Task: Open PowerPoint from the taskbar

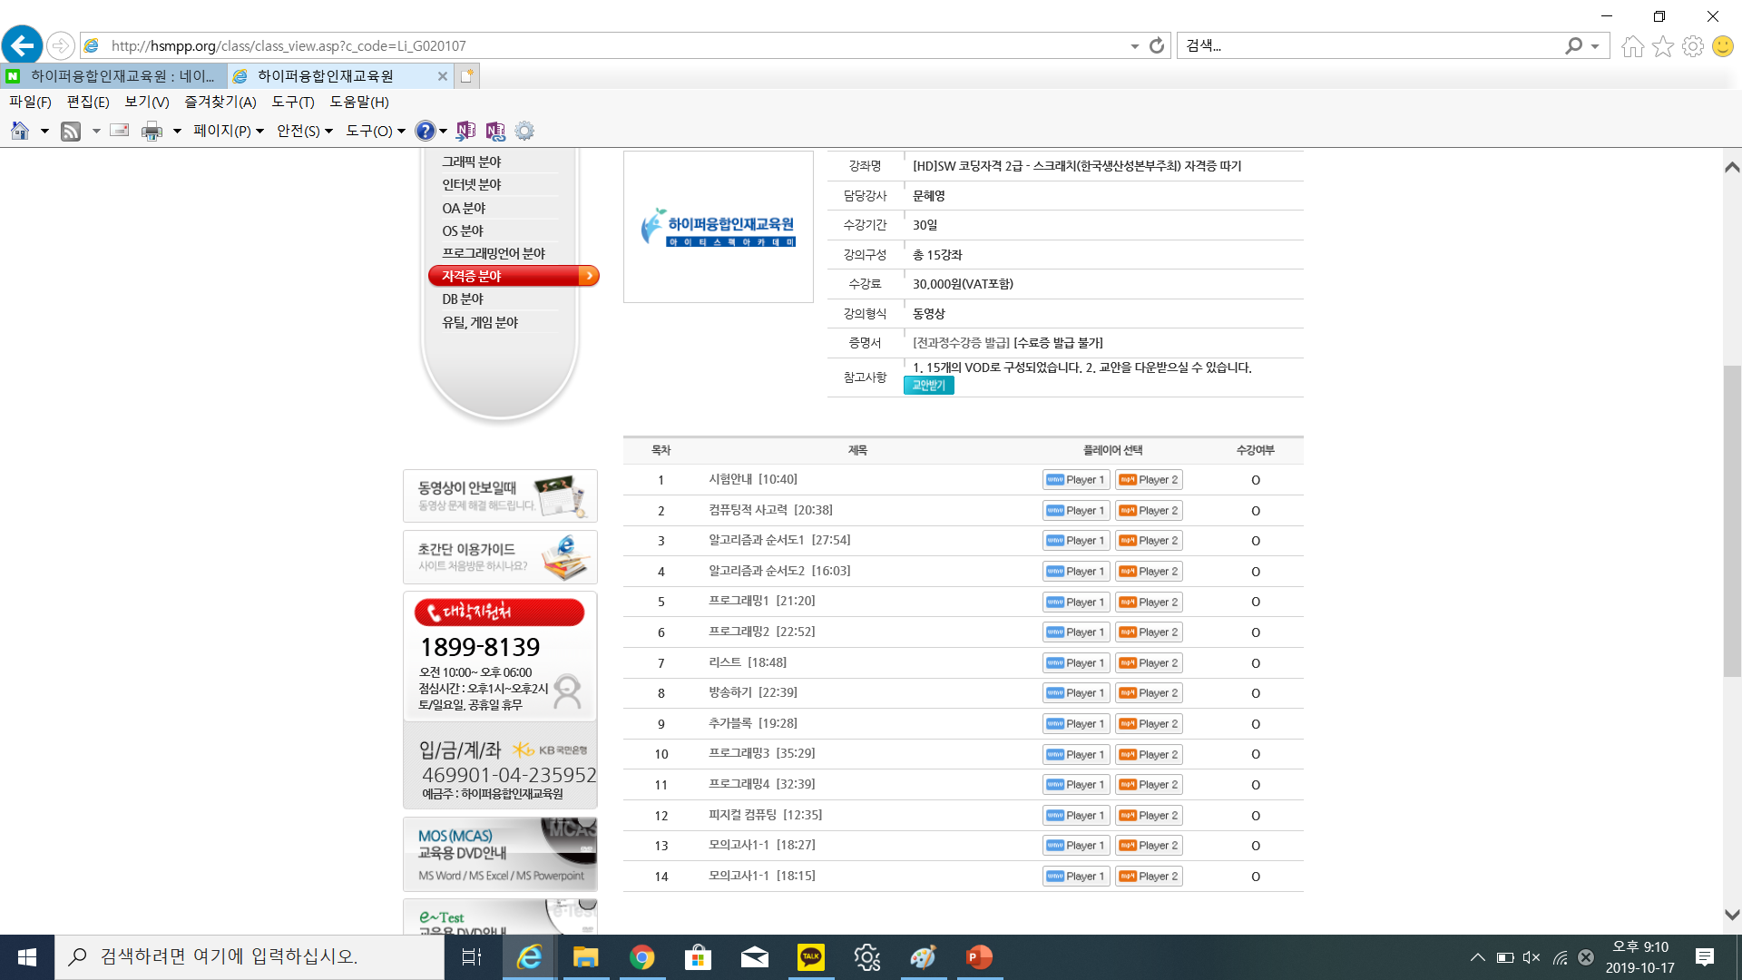Action: point(979,957)
